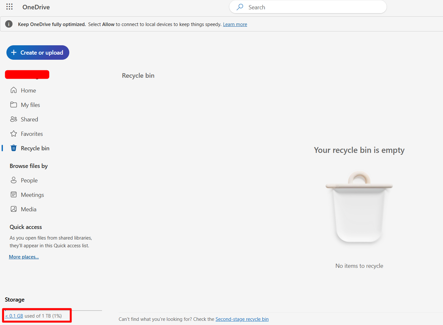Click the Create or upload button

pos(38,52)
